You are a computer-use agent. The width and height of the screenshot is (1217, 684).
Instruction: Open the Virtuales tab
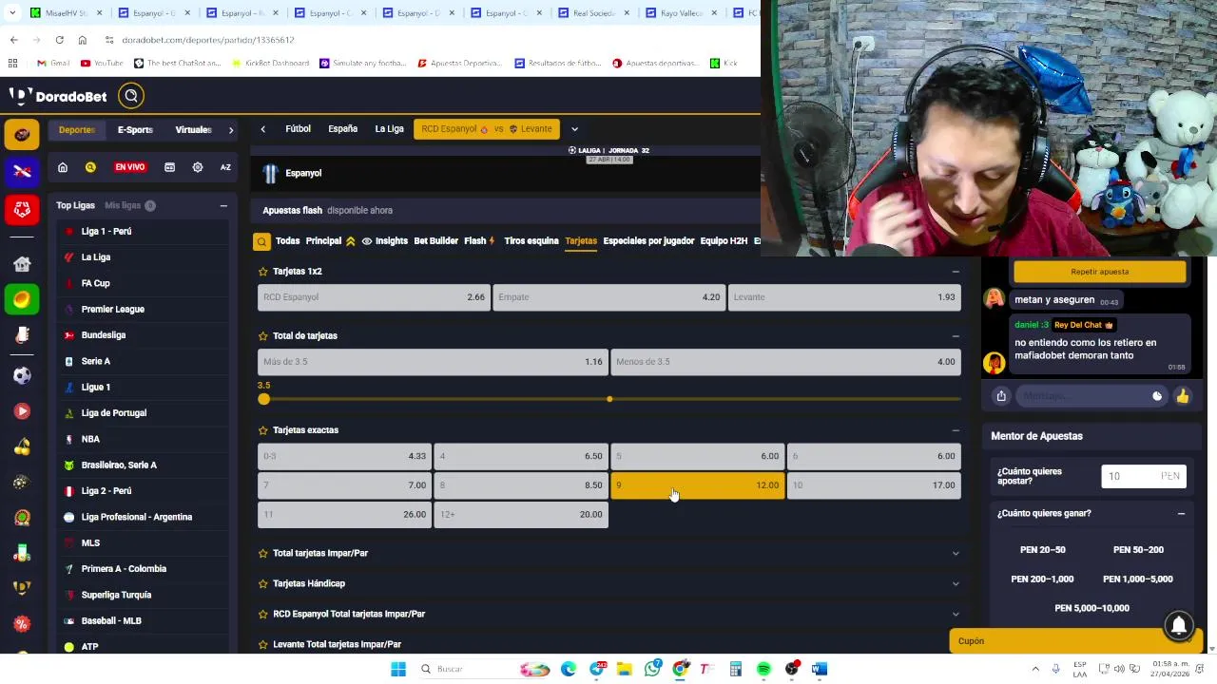pos(193,130)
